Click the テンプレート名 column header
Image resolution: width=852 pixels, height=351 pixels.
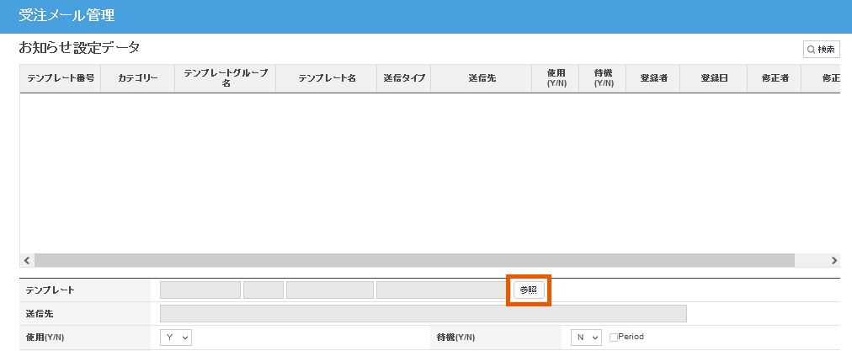pyautogui.click(x=327, y=78)
